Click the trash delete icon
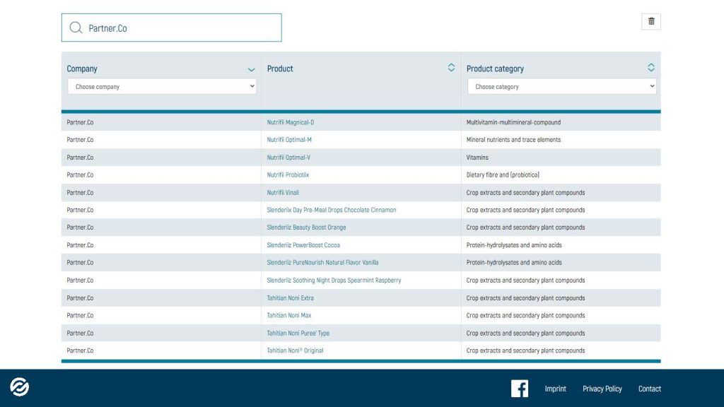Viewport: 724px width, 407px height. tap(651, 21)
